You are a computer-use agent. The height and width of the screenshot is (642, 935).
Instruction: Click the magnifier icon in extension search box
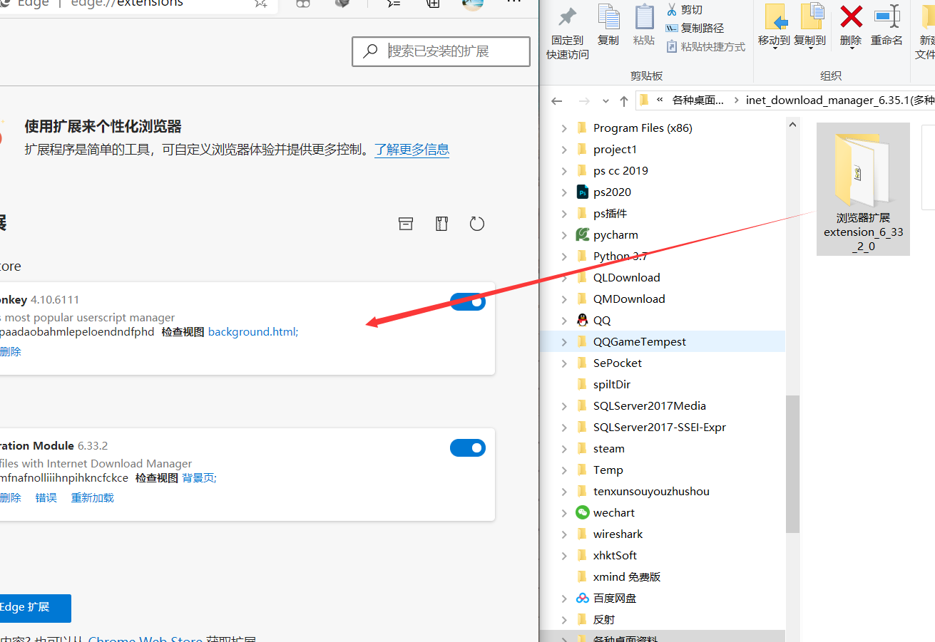pos(370,51)
